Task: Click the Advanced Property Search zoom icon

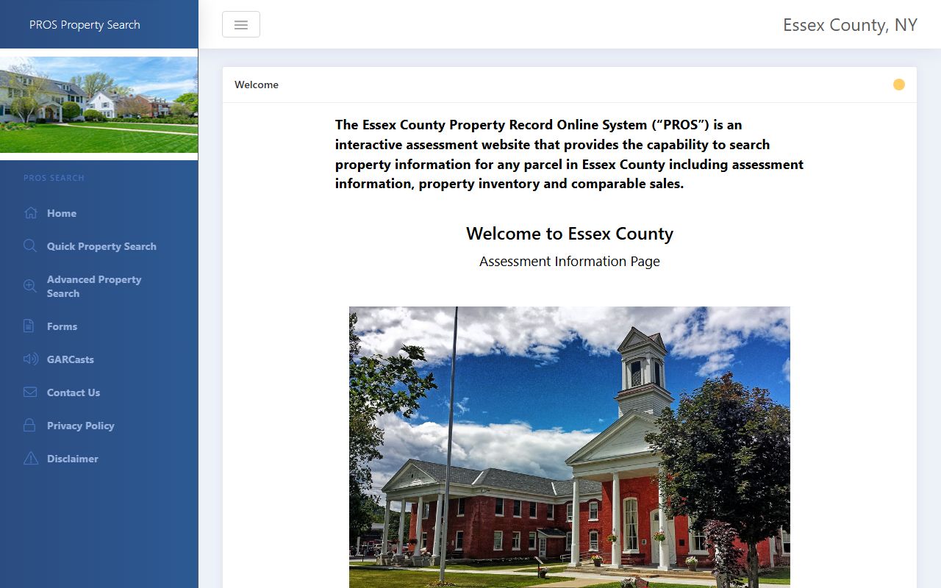Action: pos(30,286)
